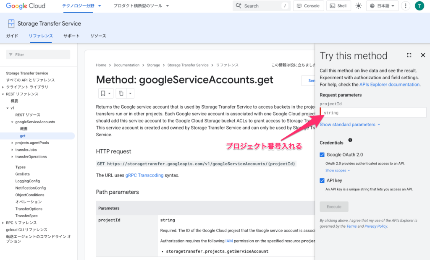
Task: Expand Show scopes under OAuth
Action: click(338, 171)
